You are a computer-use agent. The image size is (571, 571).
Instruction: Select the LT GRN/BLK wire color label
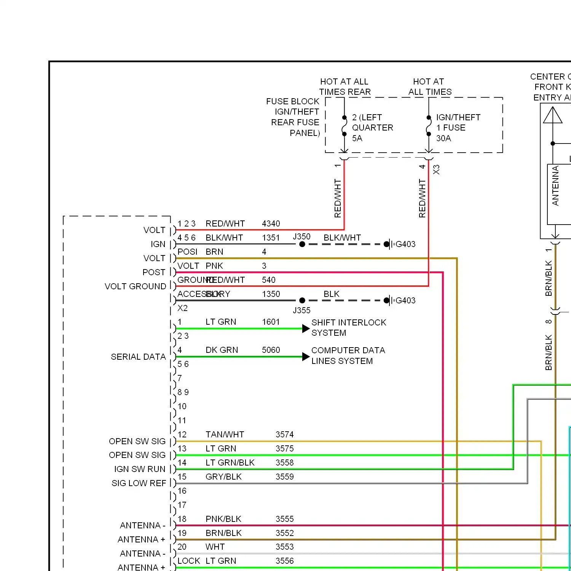(x=230, y=463)
